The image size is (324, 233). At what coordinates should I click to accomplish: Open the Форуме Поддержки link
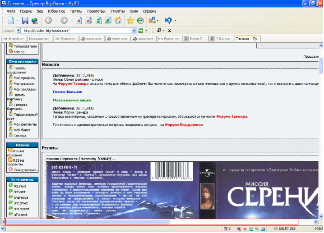coord(184,125)
